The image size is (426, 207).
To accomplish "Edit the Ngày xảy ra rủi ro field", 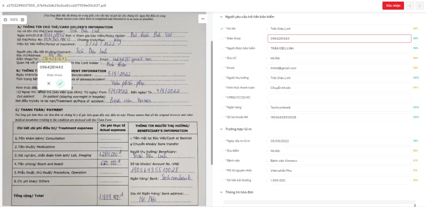I will pyautogui.click(x=339, y=141).
